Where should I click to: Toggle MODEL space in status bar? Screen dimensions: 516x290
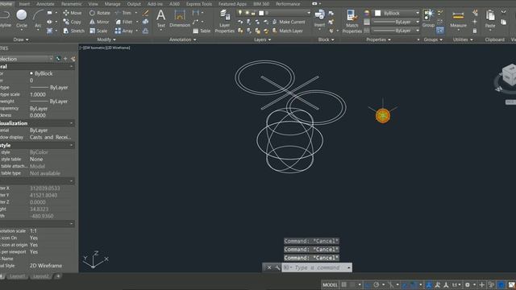pos(330,284)
